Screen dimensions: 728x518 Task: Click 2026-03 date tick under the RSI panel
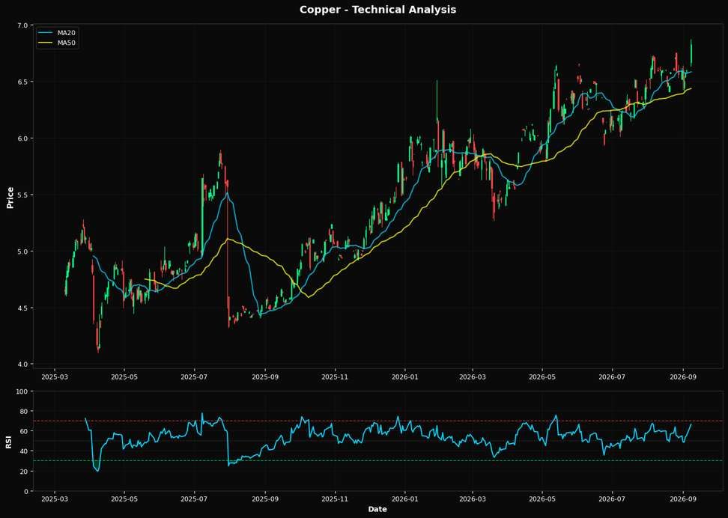coord(472,500)
